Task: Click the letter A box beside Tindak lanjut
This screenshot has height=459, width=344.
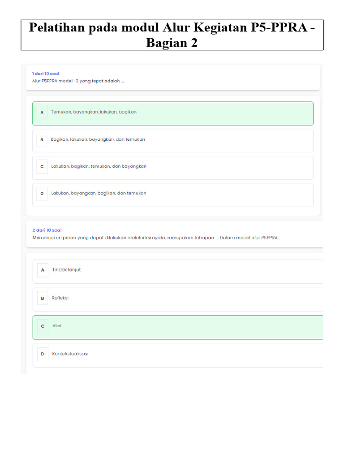Action: point(43,270)
